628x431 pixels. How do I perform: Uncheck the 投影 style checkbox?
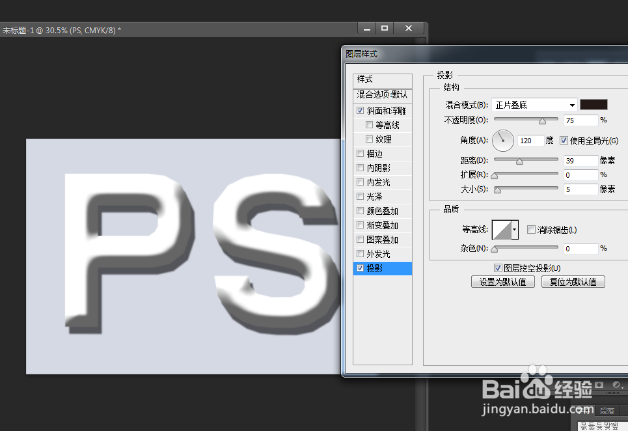pos(360,268)
